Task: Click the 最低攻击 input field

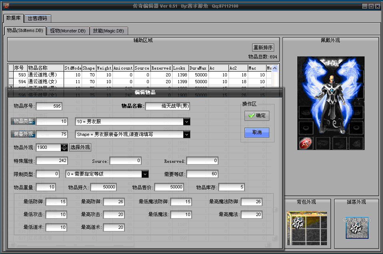Action: [56, 214]
